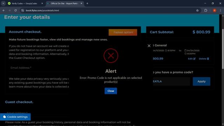The height and width of the screenshot is (126, 224).
Task: Minimize the browser window
Action: coord(205,3)
